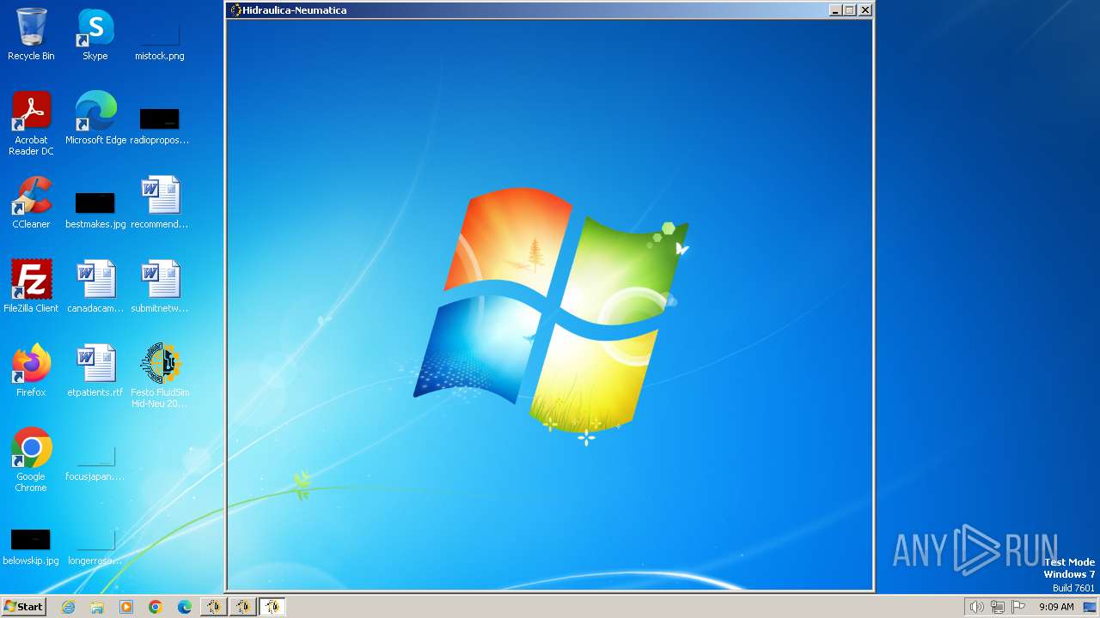This screenshot has height=618, width=1100.
Task: Minimize the Hidraulica-Neumatica window
Action: tap(835, 10)
